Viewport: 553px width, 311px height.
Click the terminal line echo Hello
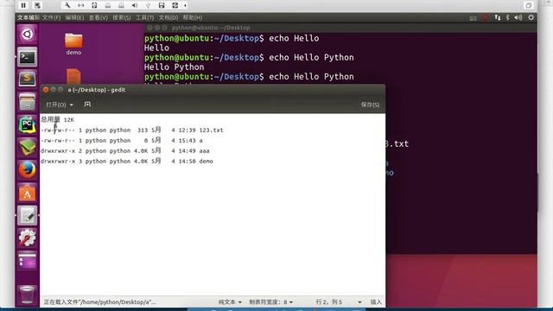[232, 38]
